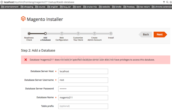Click the 'Step 2: Add a Database' heading
The height and width of the screenshot is (112, 172).
(x=38, y=50)
